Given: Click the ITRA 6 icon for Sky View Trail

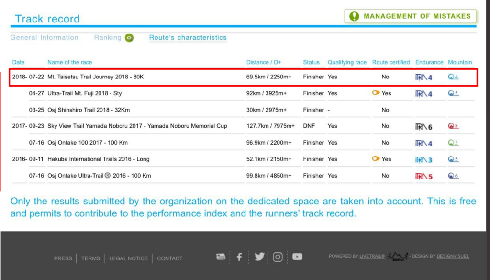Looking at the screenshot, I should coord(424,126).
